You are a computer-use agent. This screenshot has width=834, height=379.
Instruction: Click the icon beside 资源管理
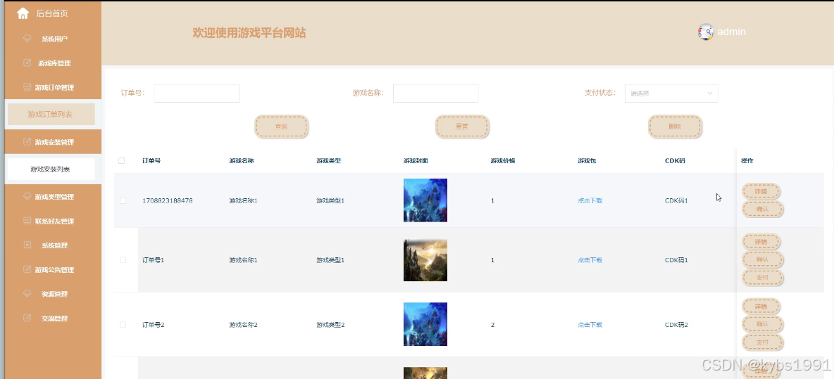[x=27, y=293]
